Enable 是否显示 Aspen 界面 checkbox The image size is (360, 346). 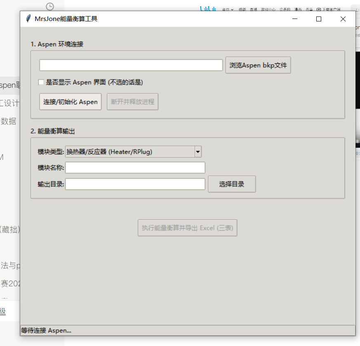(x=41, y=82)
